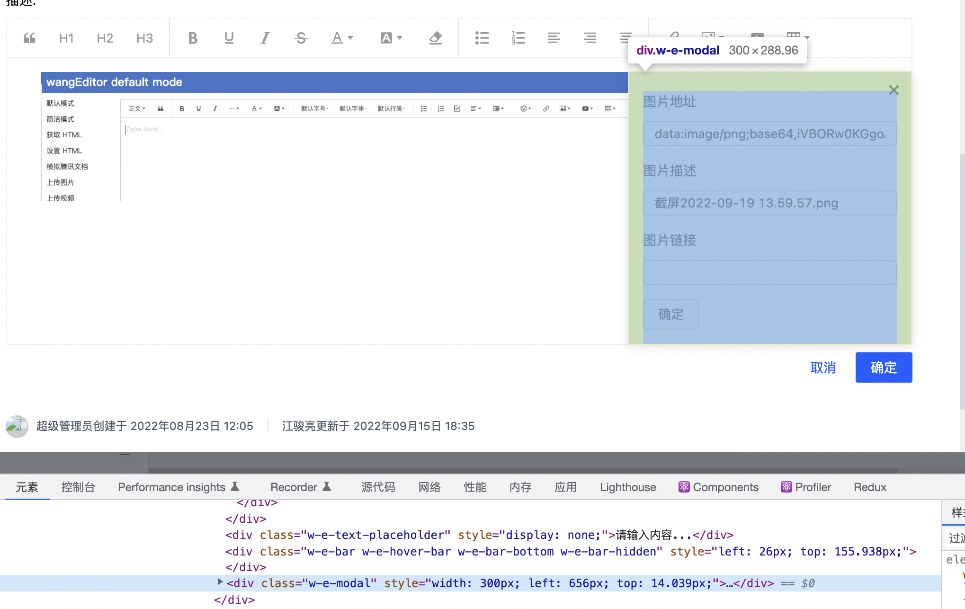Expand the w-e-modal div in Elements panel
This screenshot has height=609, width=965.
(x=220, y=583)
